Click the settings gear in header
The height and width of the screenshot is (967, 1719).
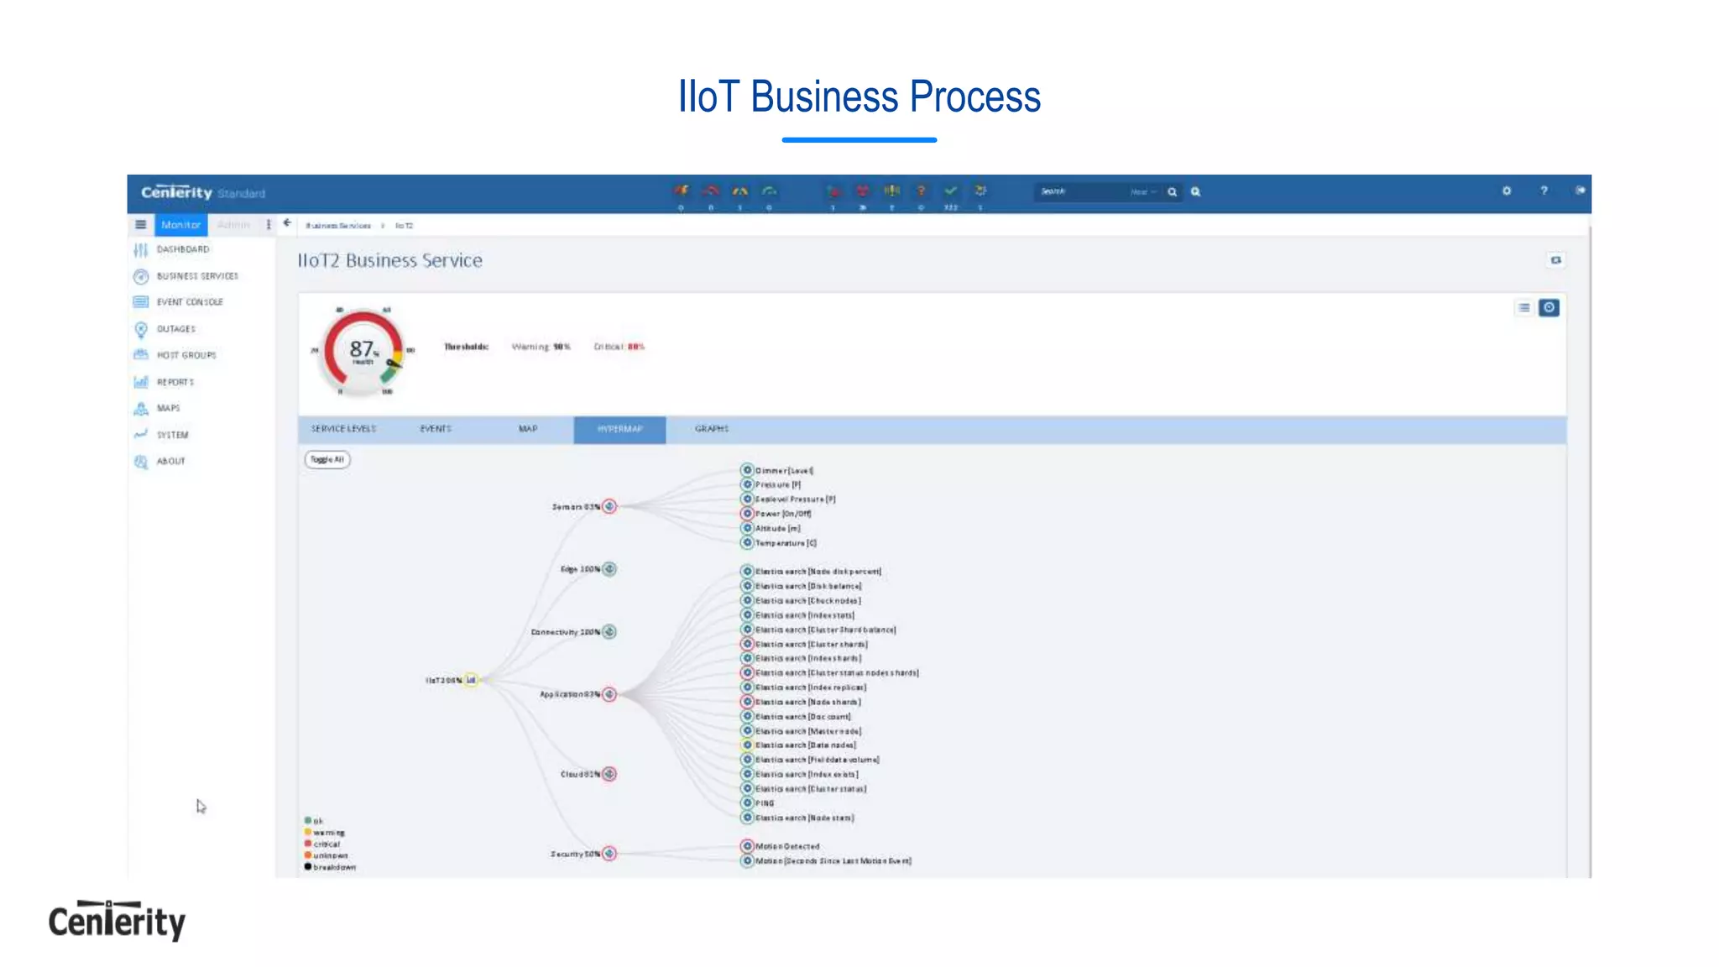(1507, 191)
